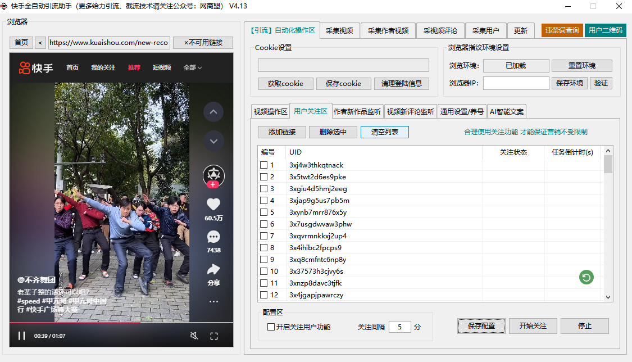Click the share arrow icon

(213, 269)
